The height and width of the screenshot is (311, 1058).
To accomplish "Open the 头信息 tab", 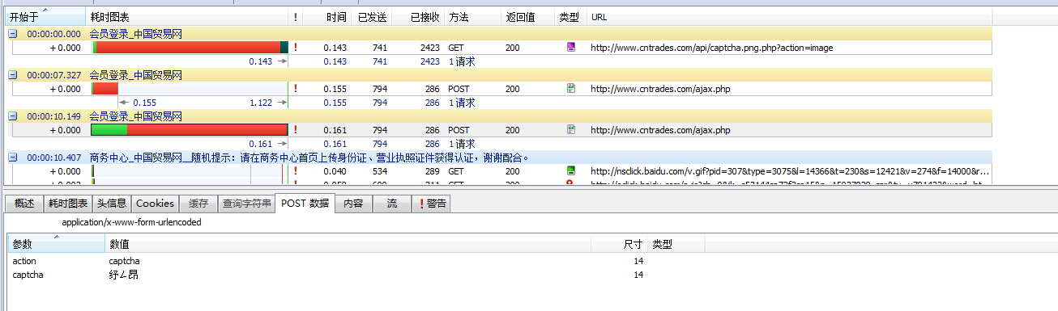I will [x=112, y=204].
